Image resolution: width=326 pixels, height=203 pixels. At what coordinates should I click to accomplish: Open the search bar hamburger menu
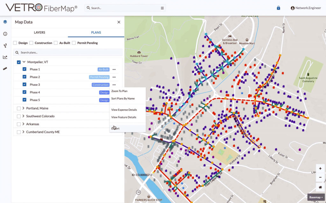162,8
